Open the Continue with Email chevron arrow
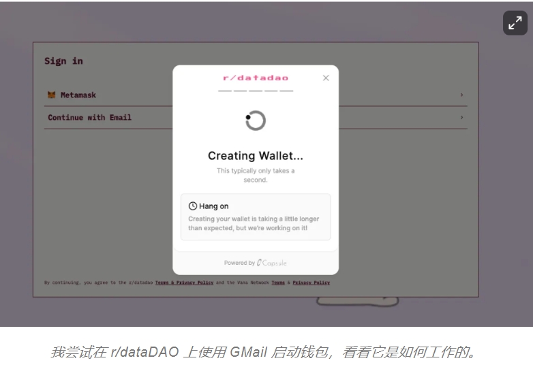Image resolution: width=533 pixels, height=367 pixels. click(461, 118)
